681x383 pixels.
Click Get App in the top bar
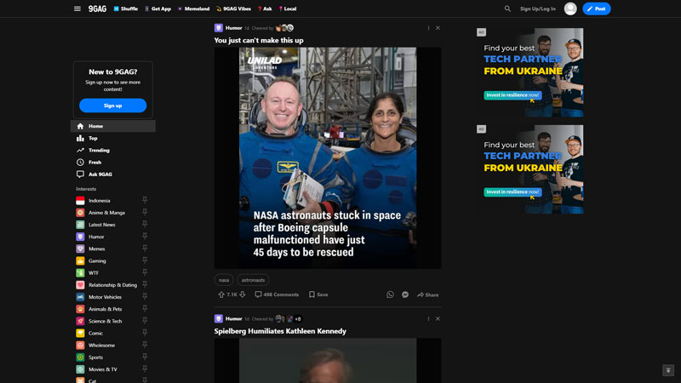click(157, 9)
